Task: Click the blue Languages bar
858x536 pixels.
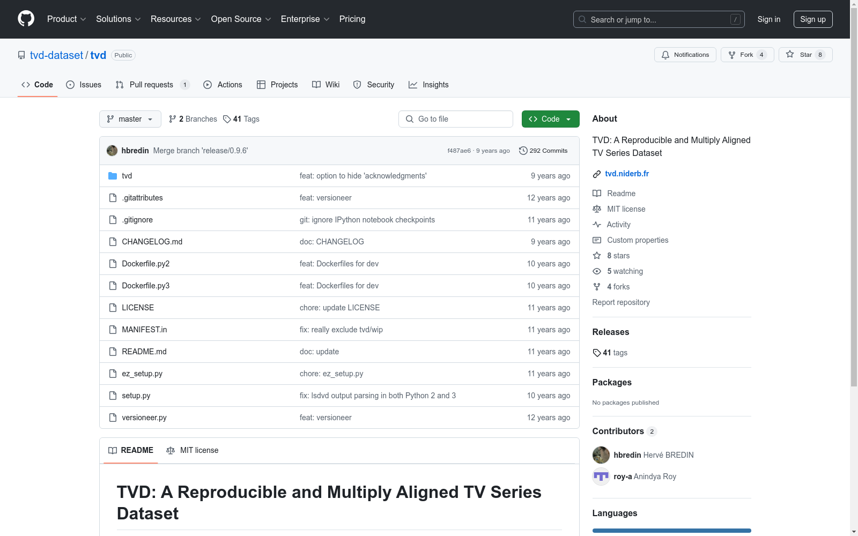Action: click(x=672, y=531)
